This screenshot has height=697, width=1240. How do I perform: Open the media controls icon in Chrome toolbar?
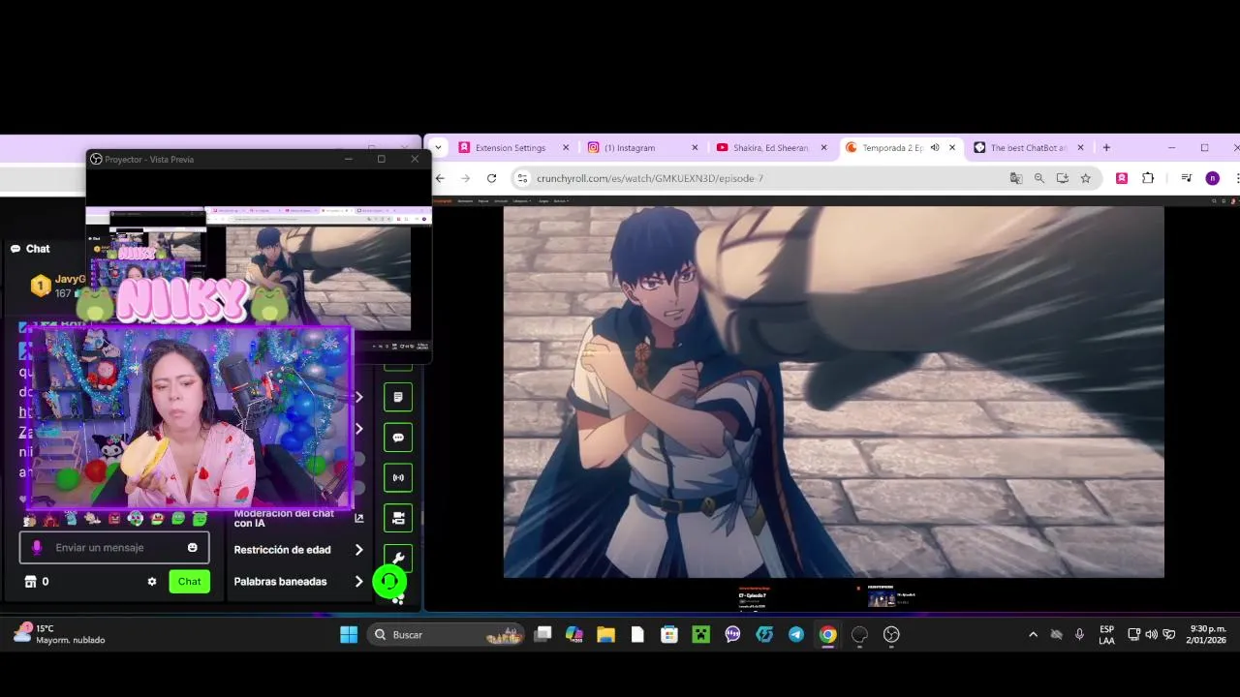(1186, 178)
